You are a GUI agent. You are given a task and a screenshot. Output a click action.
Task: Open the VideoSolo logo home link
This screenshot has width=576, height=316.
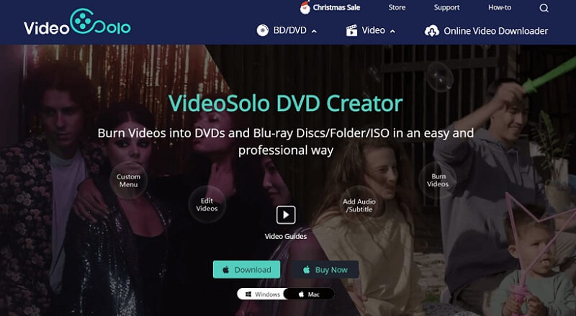pyautogui.click(x=77, y=22)
